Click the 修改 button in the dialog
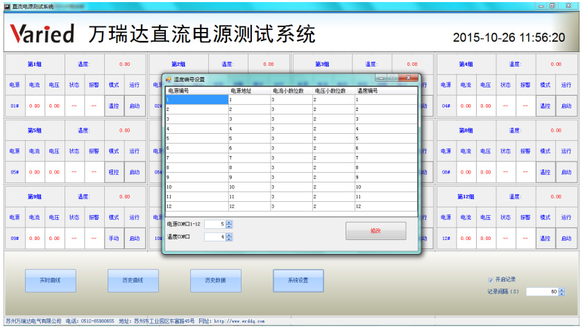This screenshot has width=583, height=333. point(375,231)
